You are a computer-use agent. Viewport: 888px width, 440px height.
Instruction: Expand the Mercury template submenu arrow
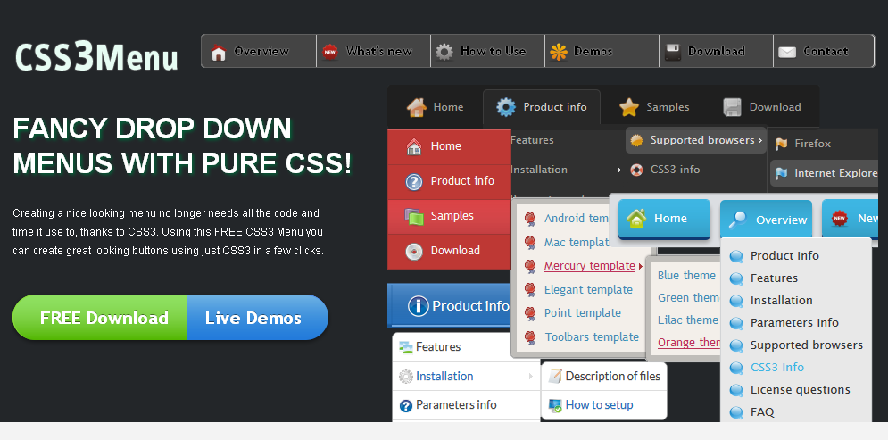641,266
